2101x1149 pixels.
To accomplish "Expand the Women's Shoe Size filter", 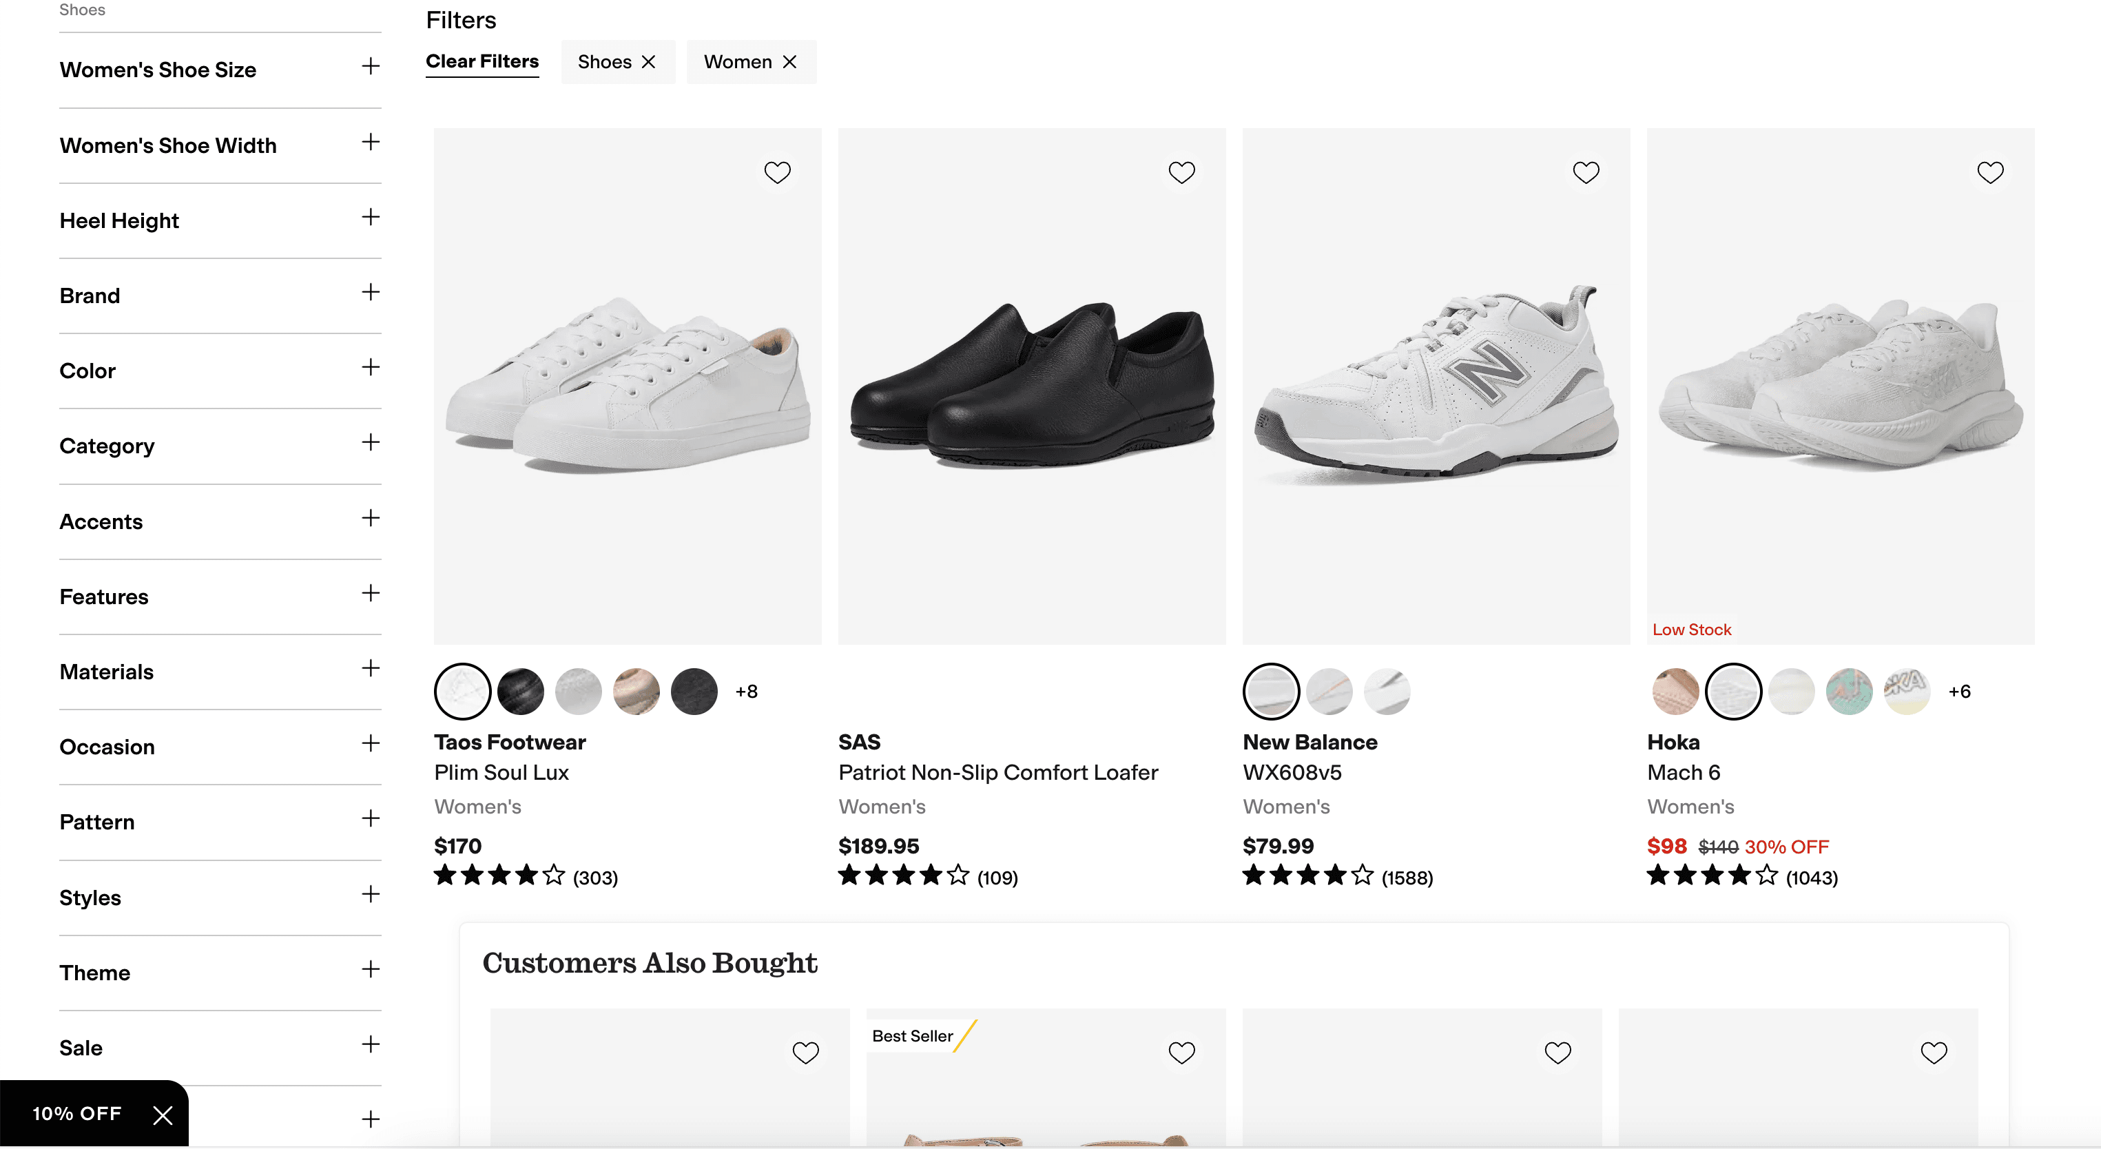I will pos(371,67).
